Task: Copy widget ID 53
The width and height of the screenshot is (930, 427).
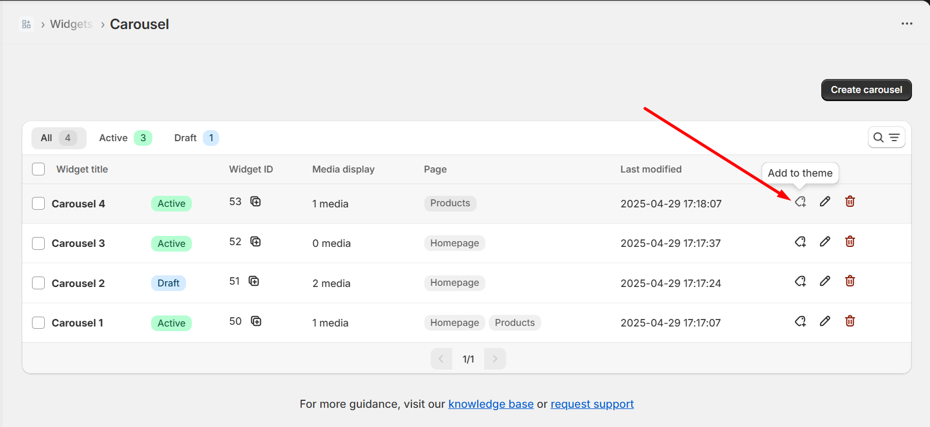Action: [256, 202]
